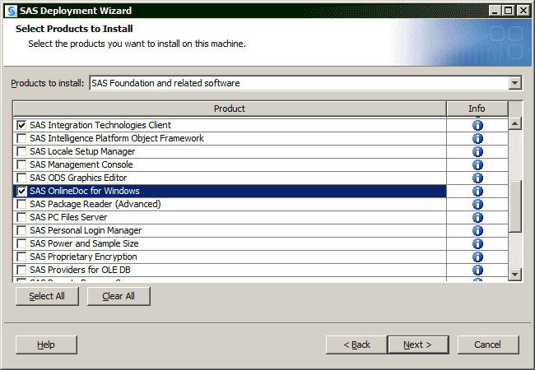Open Help for this wizard page
The width and height of the screenshot is (535, 370).
46,345
